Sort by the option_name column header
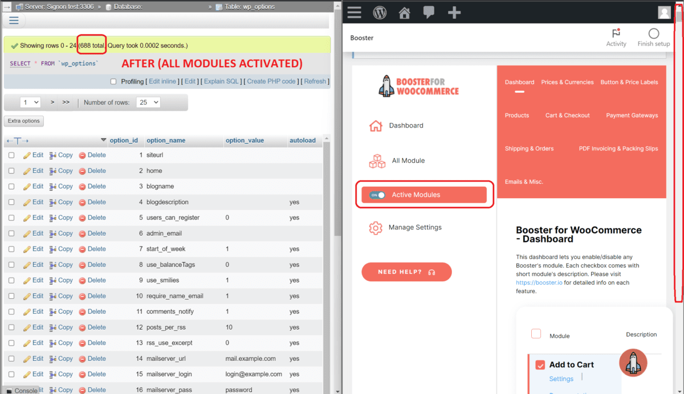This screenshot has height=394, width=684. coord(166,140)
